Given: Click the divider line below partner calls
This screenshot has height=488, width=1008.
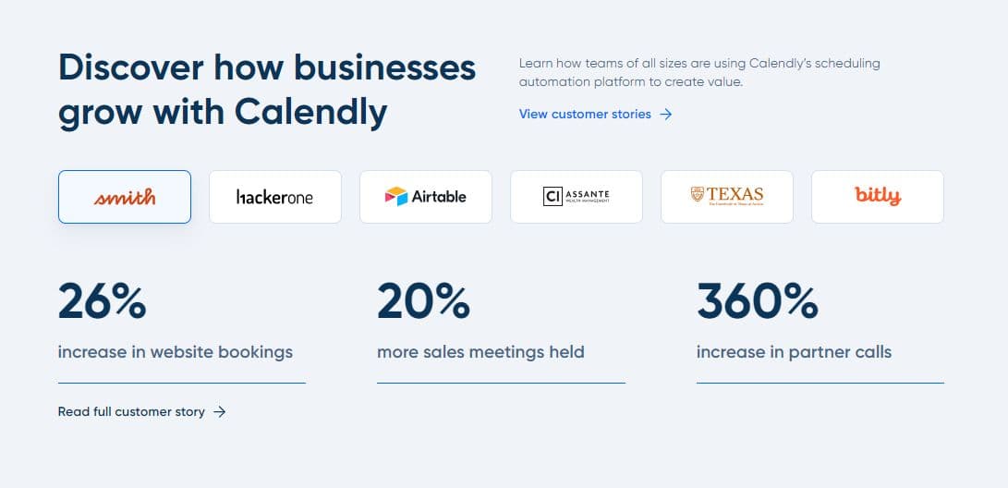Looking at the screenshot, I should click(x=820, y=383).
